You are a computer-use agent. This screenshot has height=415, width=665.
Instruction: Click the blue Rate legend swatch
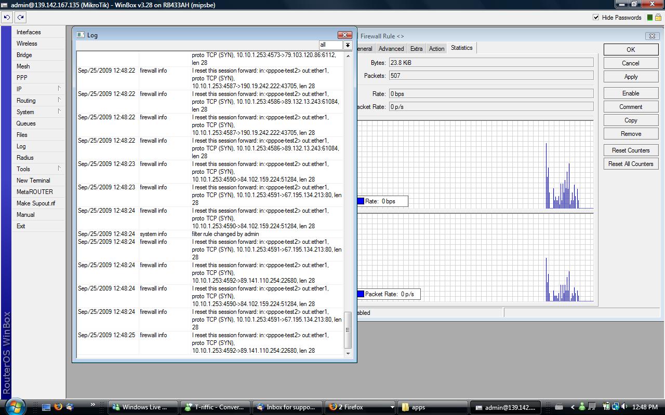click(x=361, y=201)
